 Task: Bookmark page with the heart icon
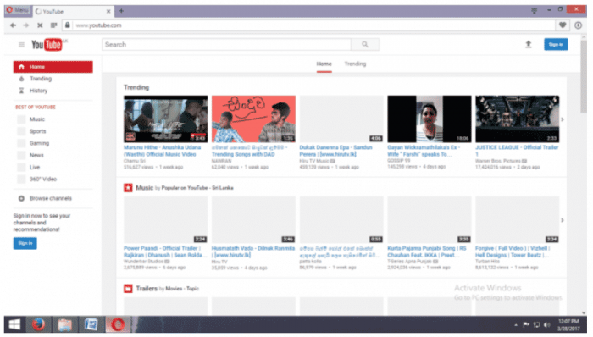(x=563, y=25)
